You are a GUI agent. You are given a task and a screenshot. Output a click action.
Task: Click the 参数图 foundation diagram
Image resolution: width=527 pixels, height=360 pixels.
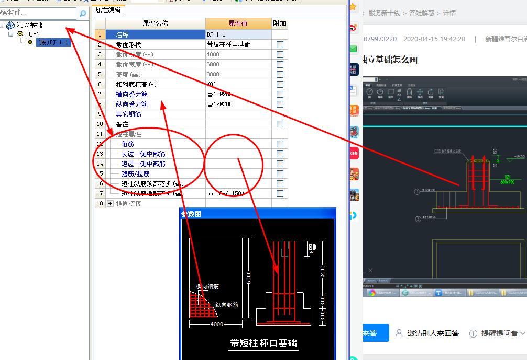258,289
